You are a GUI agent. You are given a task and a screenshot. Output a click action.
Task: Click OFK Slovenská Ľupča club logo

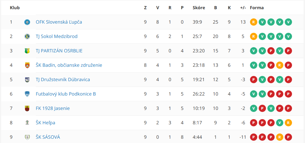(27, 22)
